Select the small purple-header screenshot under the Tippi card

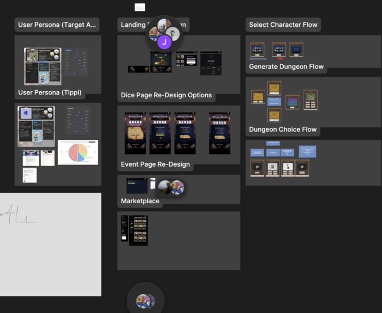[31, 158]
